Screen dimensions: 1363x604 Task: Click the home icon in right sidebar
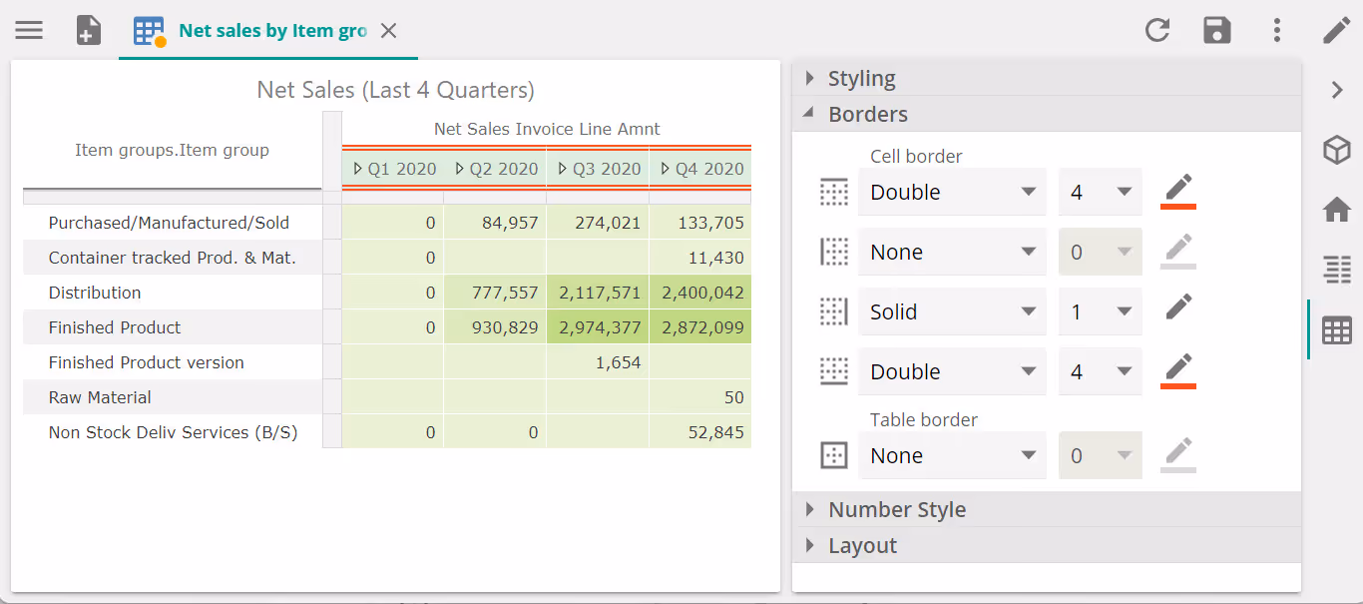1337,210
